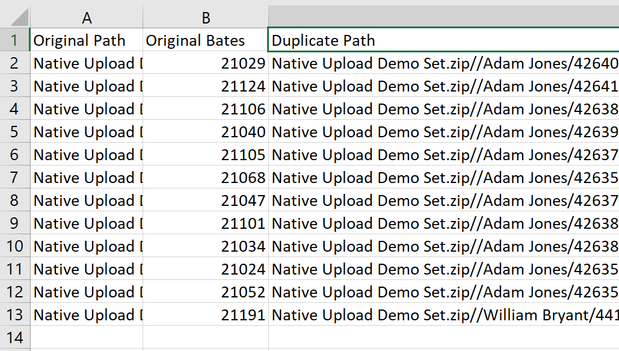Image resolution: width=619 pixels, height=351 pixels.
Task: Select the cell containing 21191
Action: click(x=205, y=315)
